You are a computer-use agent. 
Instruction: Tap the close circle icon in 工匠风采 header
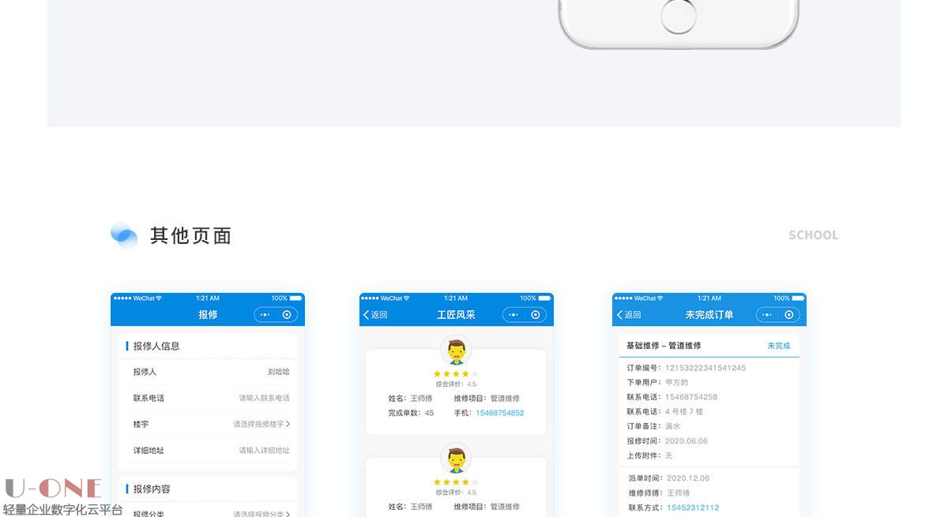[536, 315]
